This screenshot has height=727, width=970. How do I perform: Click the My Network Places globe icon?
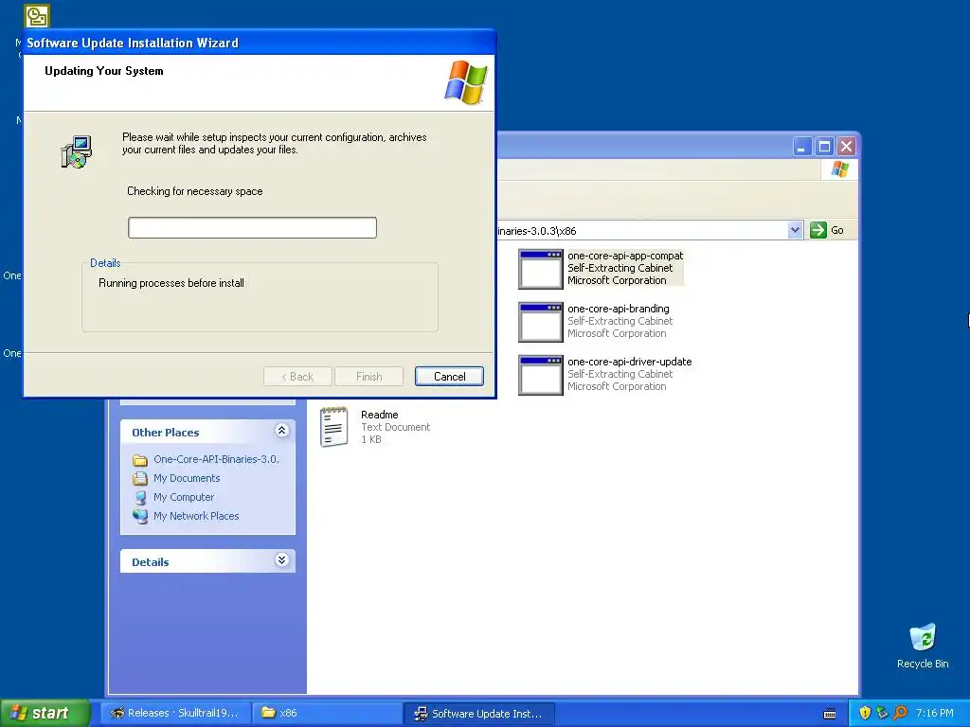[x=140, y=516]
